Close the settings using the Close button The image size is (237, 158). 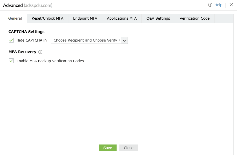click(x=128, y=148)
